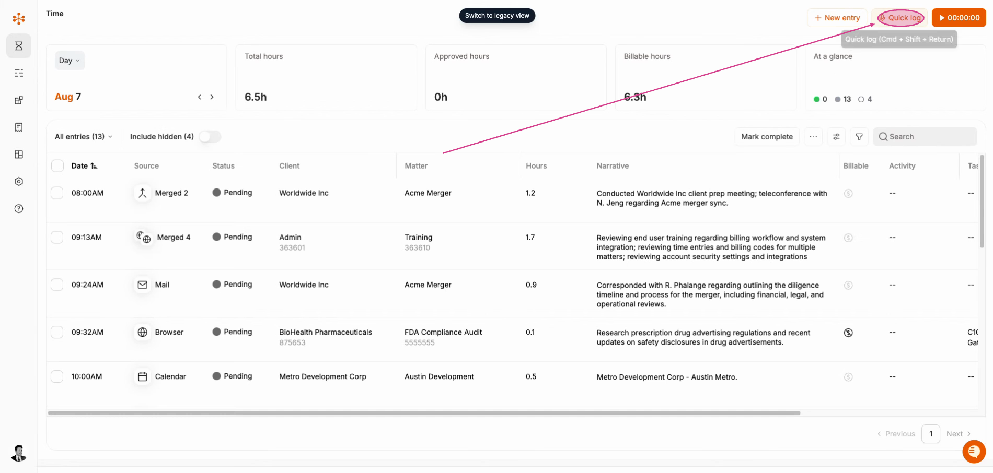Toggle the Include hidden (4) switch
993x473 pixels.
[x=210, y=137]
